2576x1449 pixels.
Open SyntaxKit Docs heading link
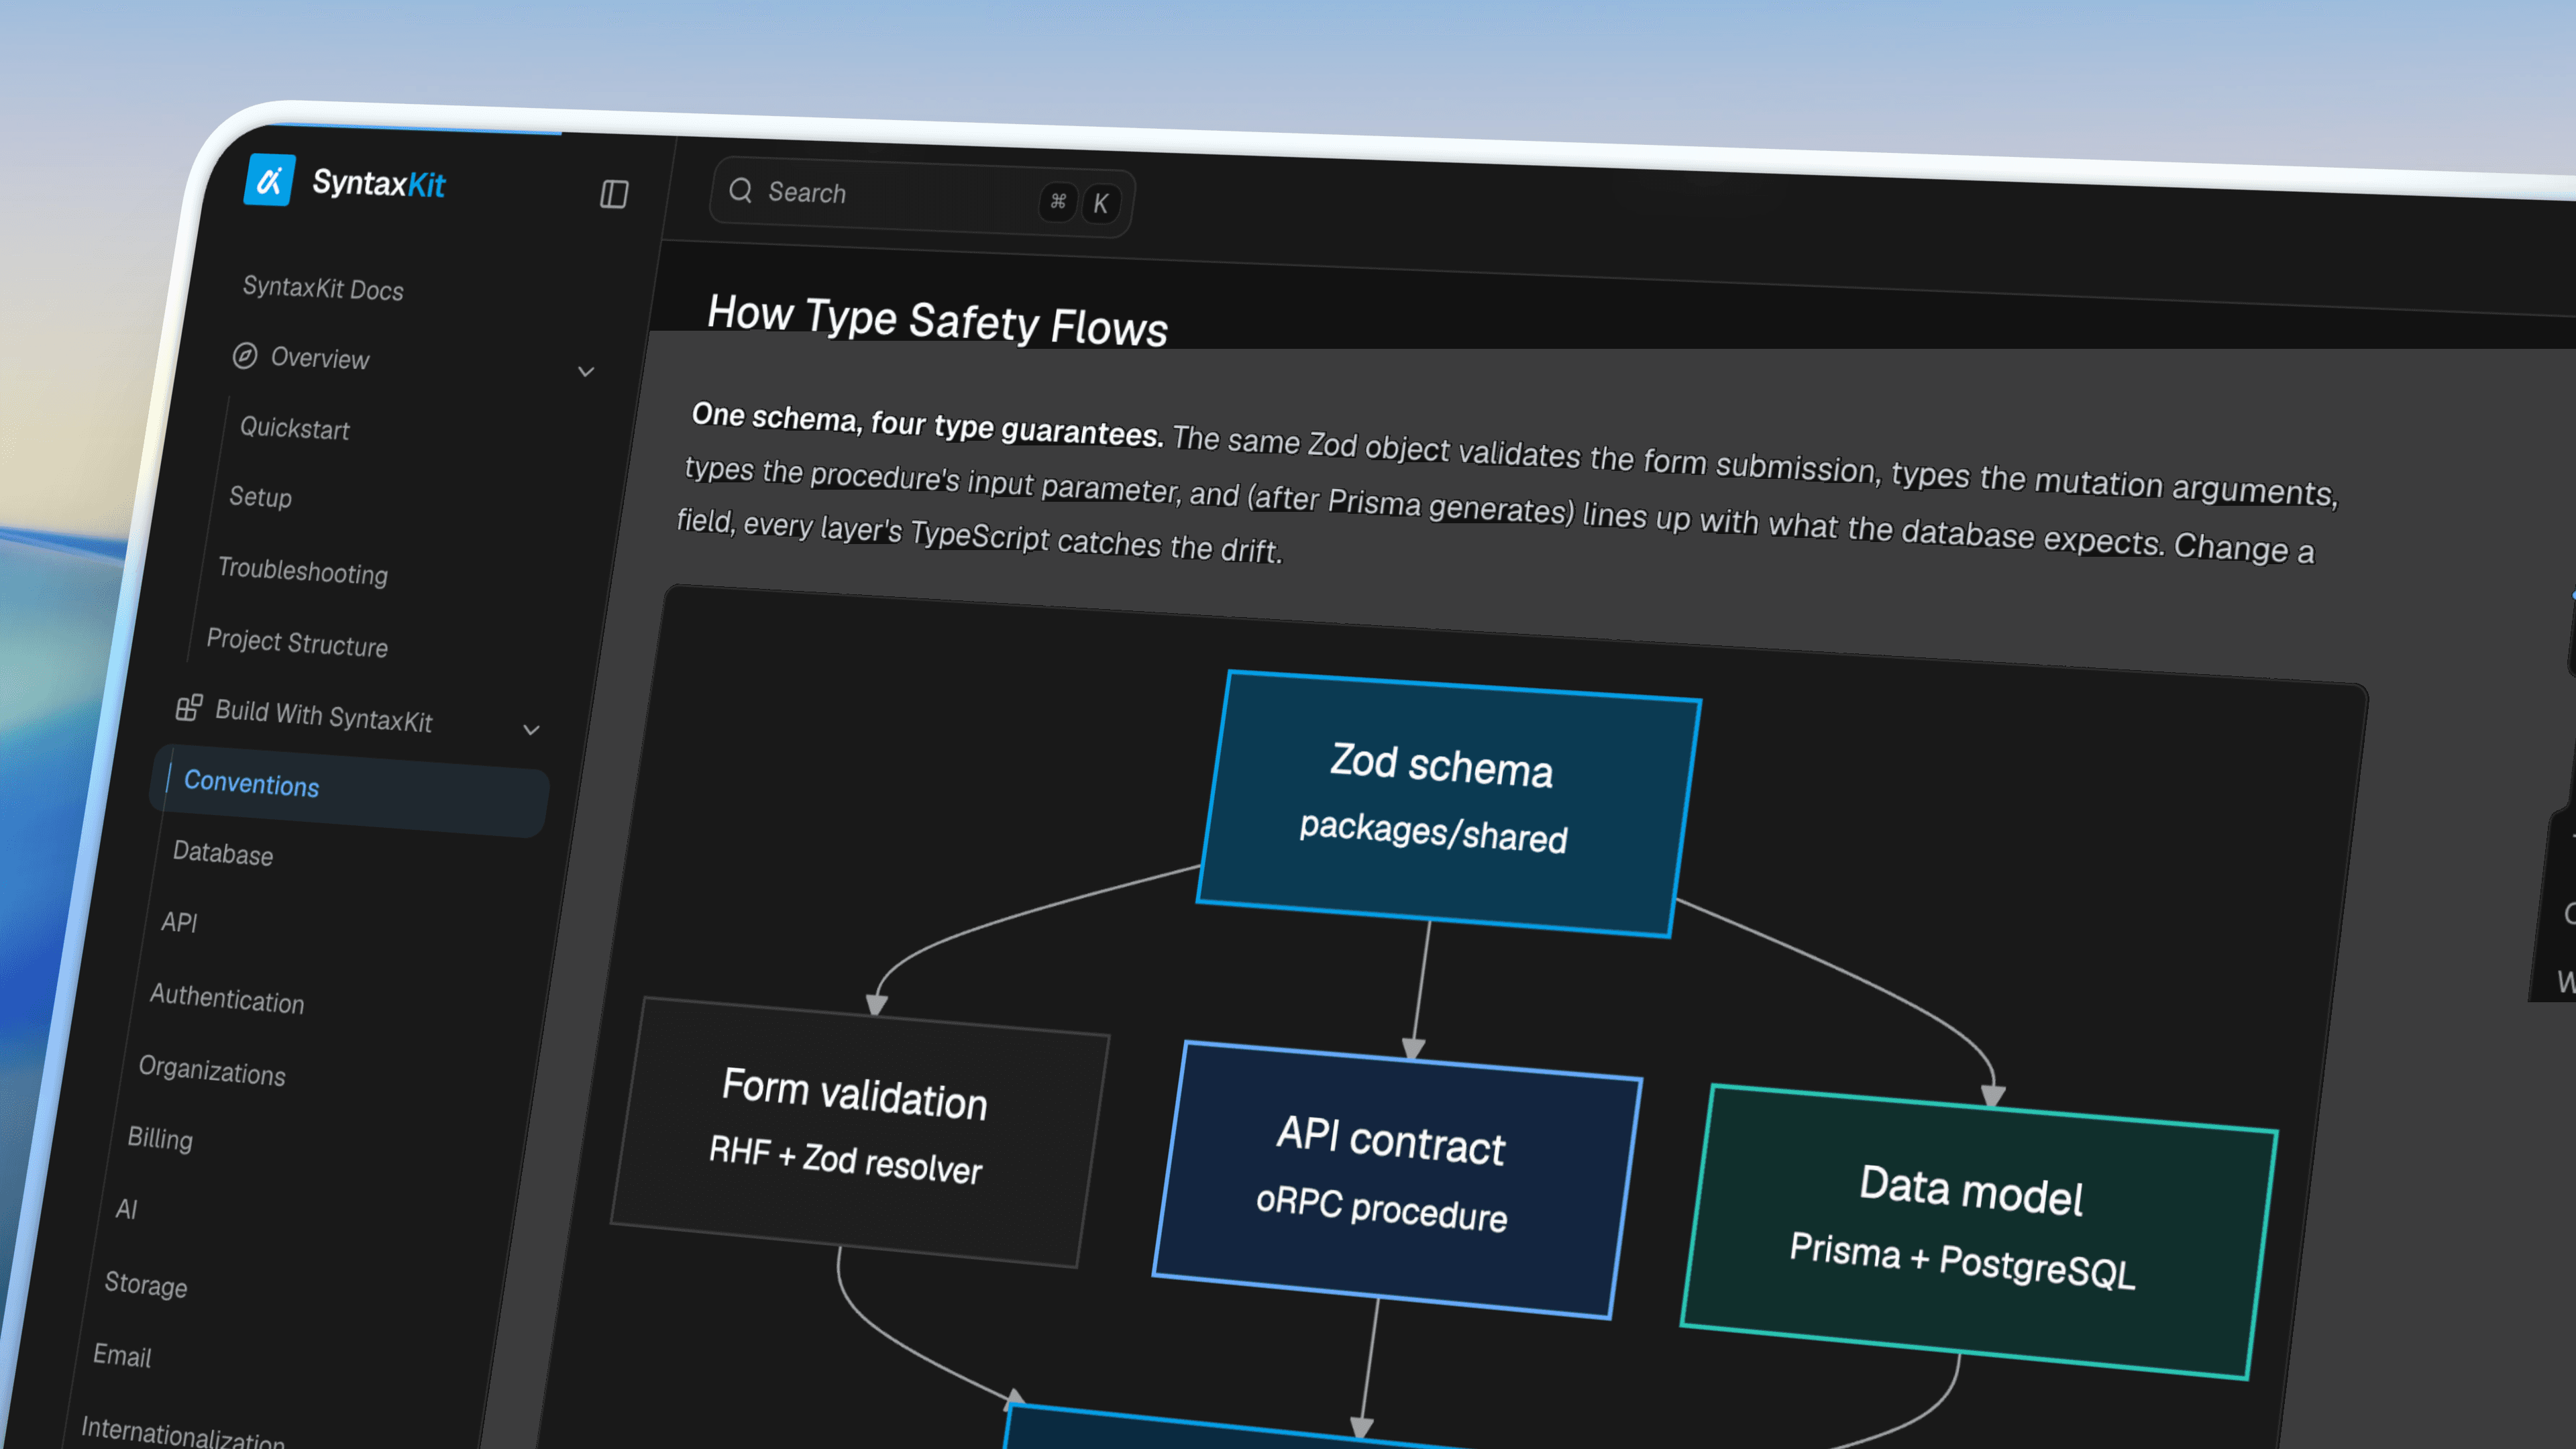tap(323, 288)
